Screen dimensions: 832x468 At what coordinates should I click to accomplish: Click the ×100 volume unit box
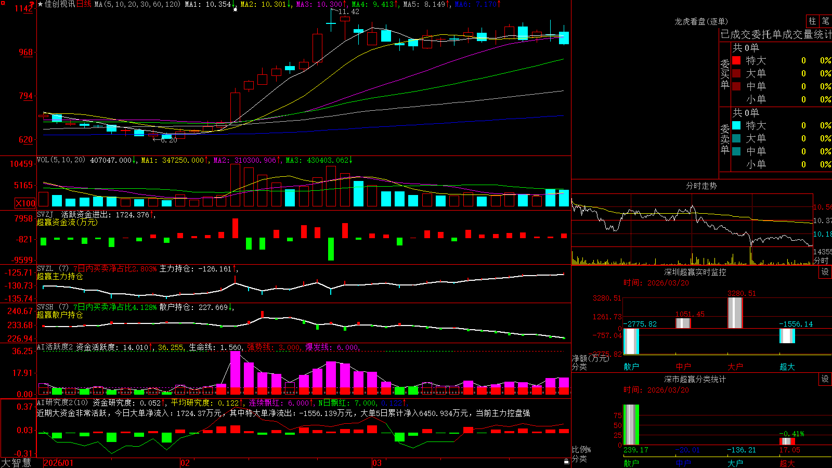coord(25,203)
